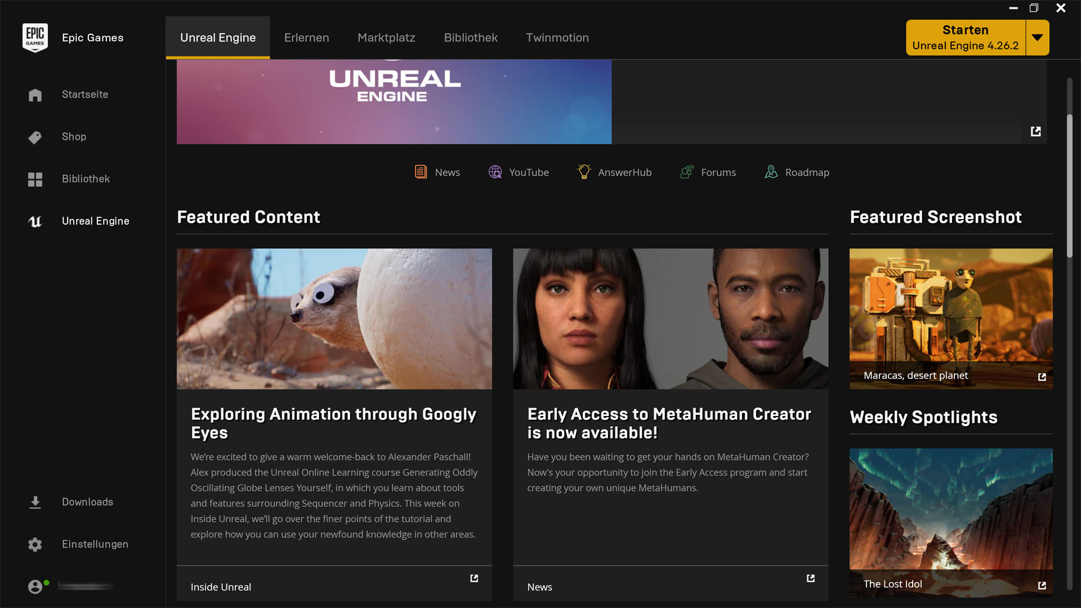This screenshot has height=608, width=1081.
Task: Open the YouTube globe icon link
Action: 495,172
